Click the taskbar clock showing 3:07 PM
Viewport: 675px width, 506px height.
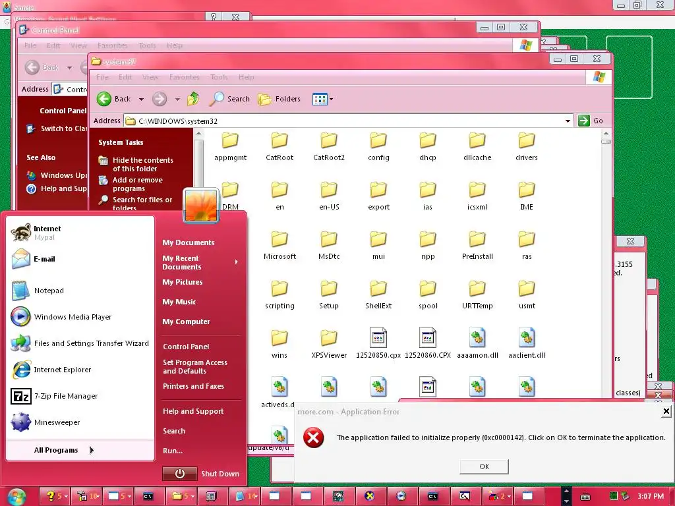coord(651,496)
